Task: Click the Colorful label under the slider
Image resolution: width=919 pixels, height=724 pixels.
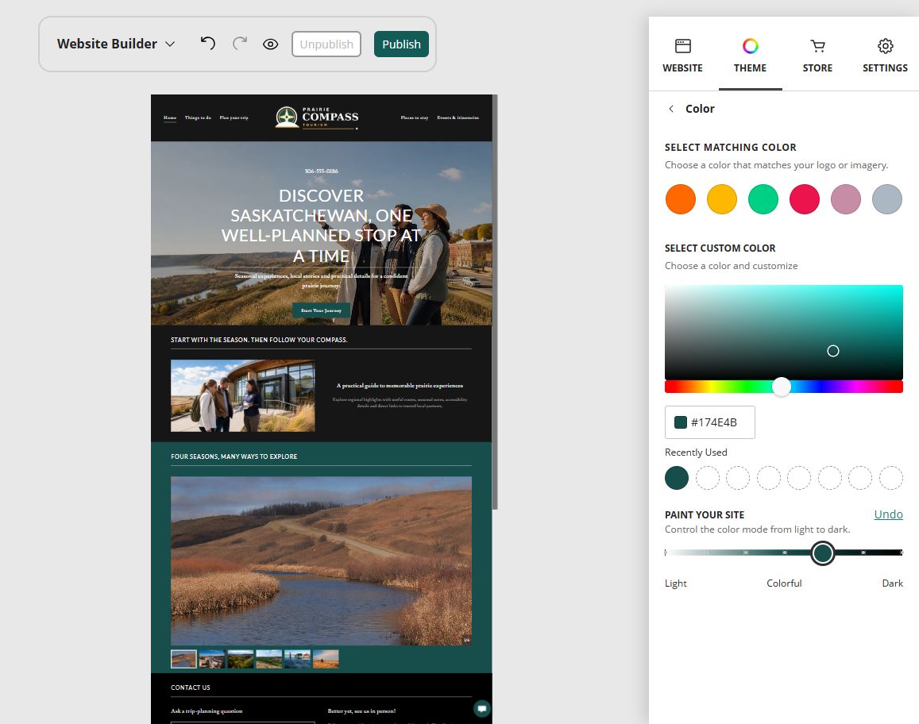Action: tap(784, 583)
